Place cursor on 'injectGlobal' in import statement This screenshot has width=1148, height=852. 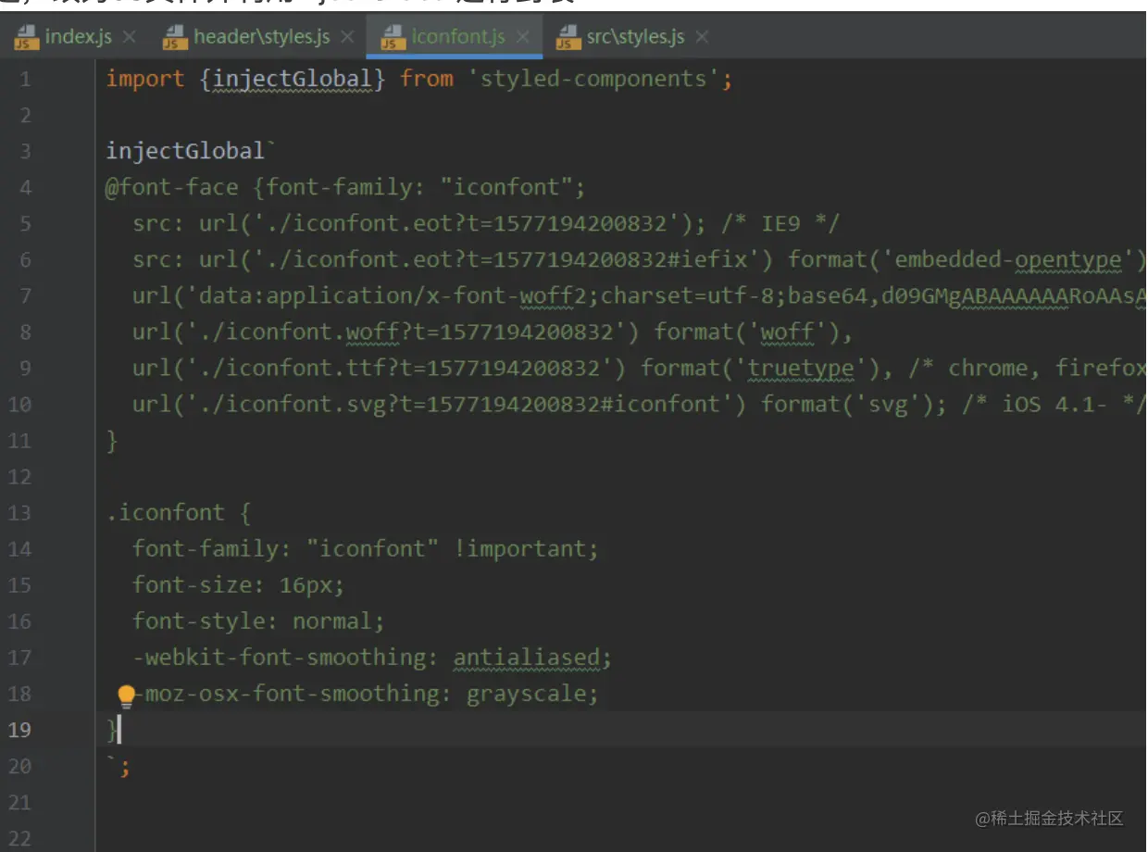[292, 79]
